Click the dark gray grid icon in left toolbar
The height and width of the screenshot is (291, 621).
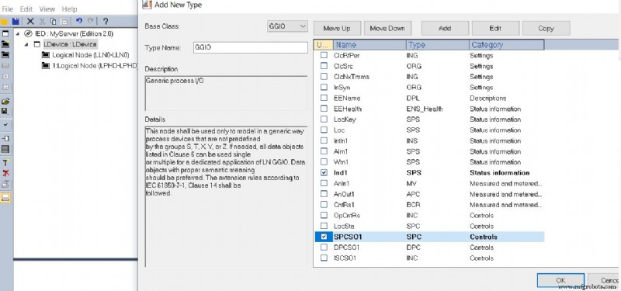coord(5,149)
